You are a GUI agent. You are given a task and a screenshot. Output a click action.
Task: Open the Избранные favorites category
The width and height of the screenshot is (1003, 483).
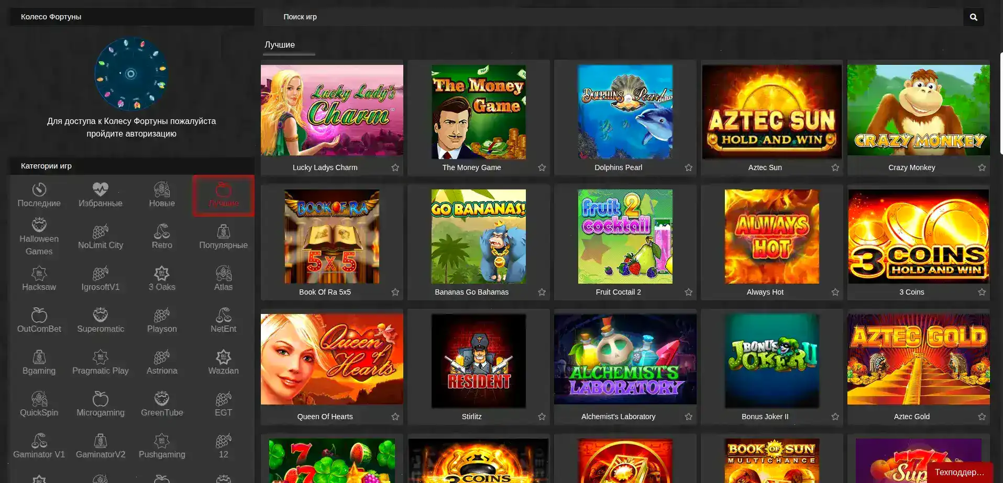pyautogui.click(x=100, y=195)
